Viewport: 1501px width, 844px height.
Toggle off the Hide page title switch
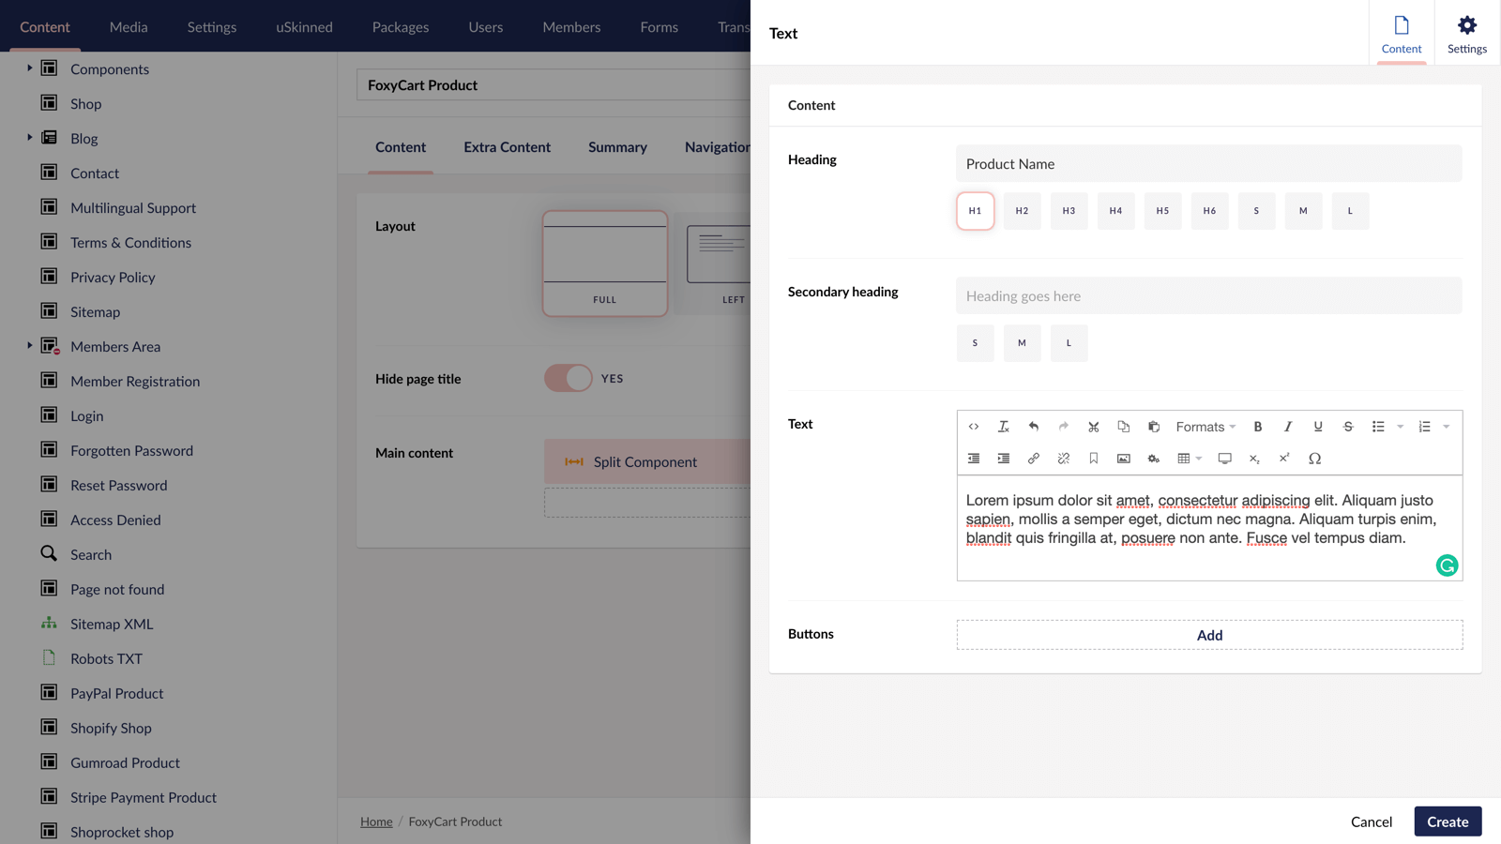coord(568,378)
